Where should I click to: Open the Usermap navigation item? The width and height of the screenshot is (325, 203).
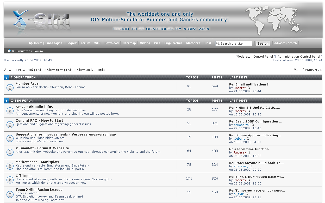[129, 43]
